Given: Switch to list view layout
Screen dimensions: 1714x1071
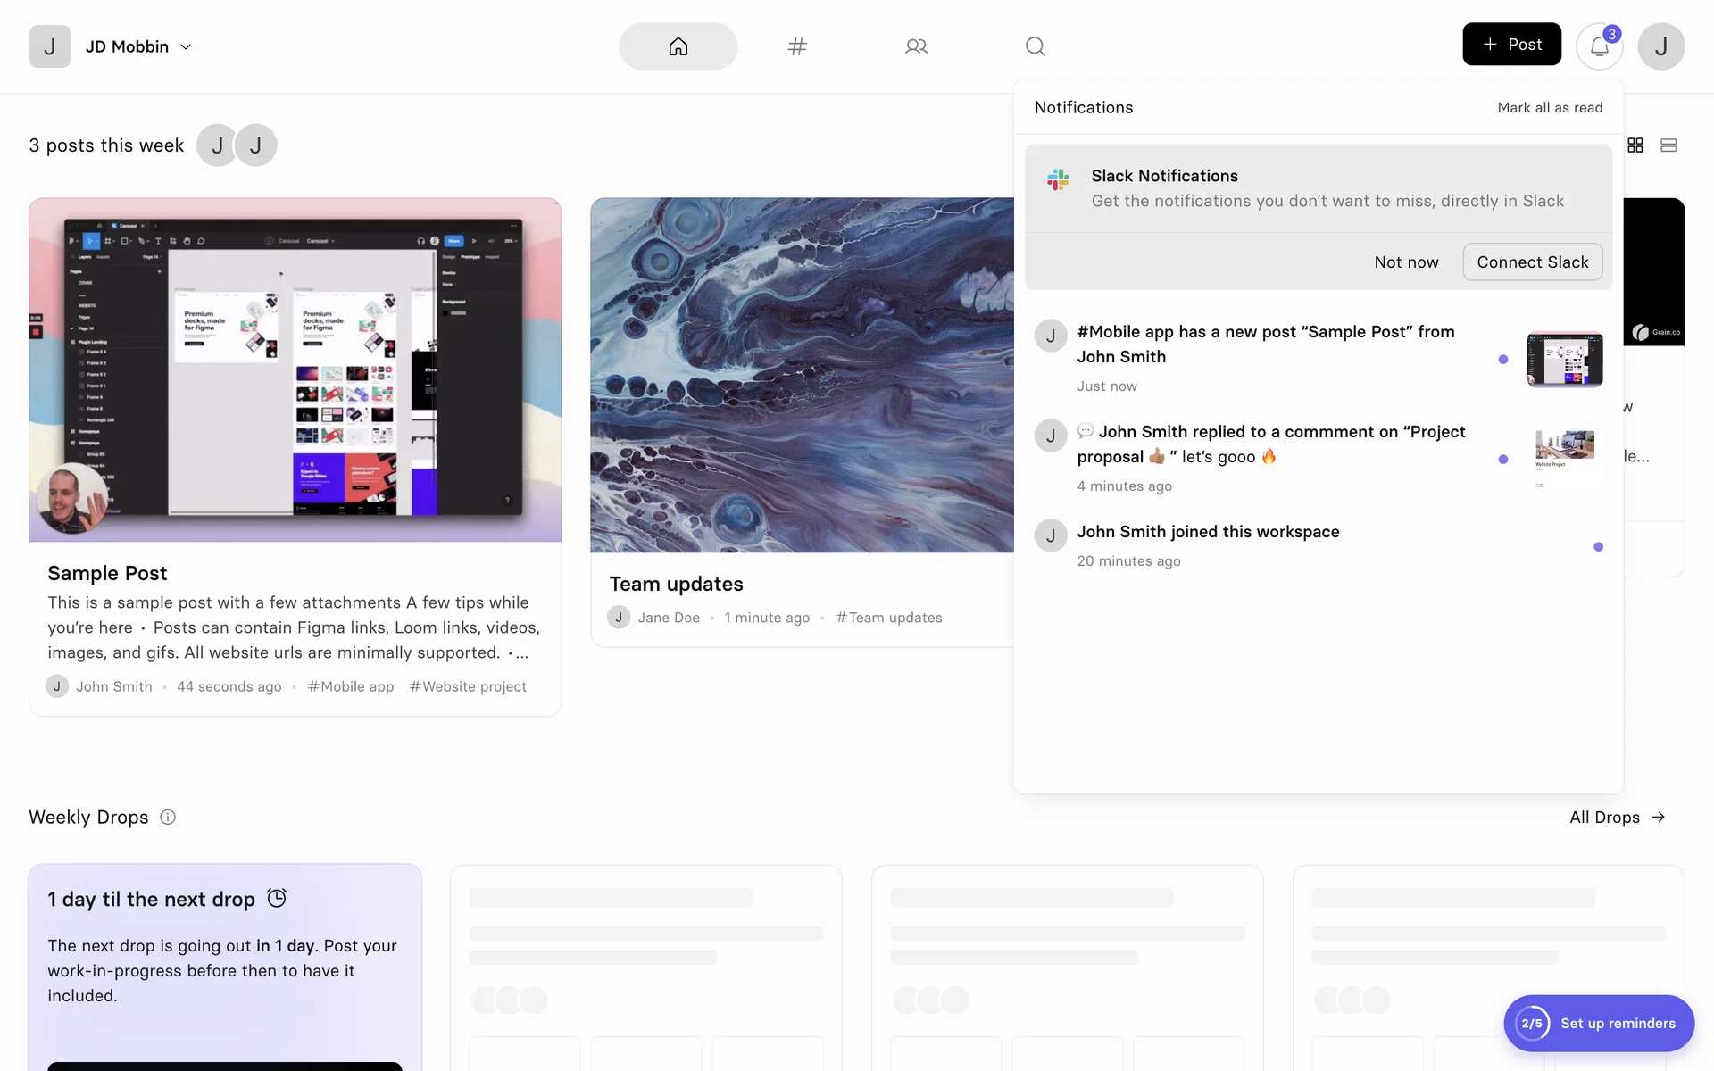Looking at the screenshot, I should (1668, 145).
